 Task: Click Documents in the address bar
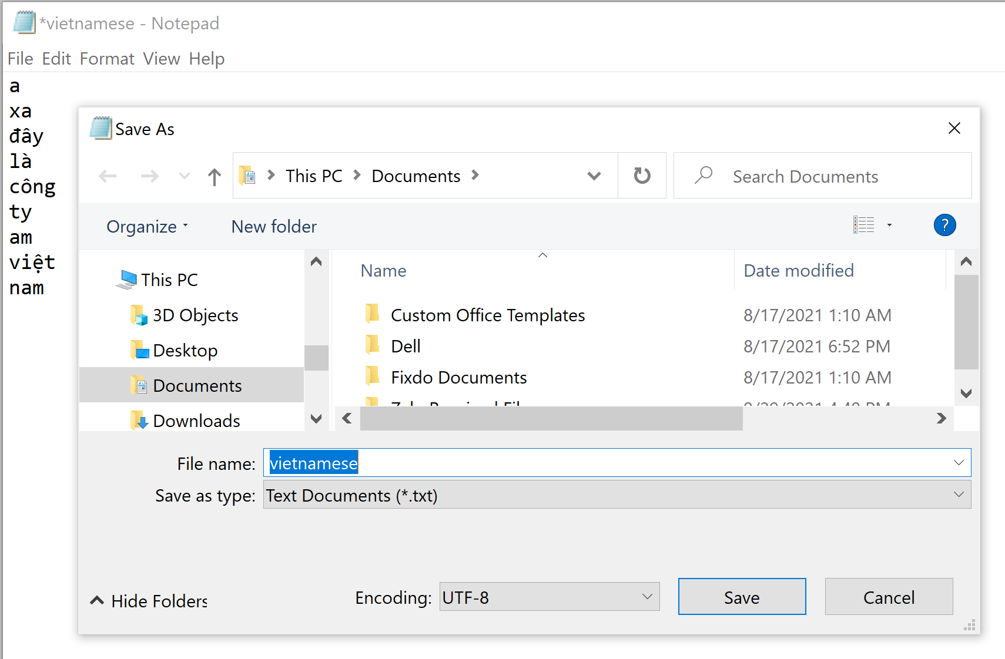[x=416, y=176]
